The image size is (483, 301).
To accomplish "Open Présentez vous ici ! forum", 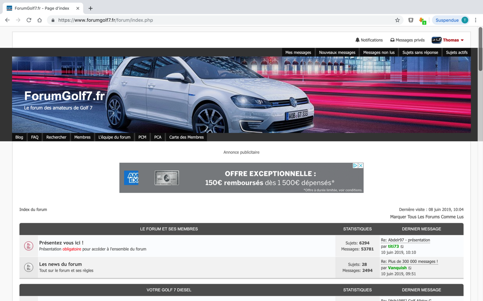I will pos(61,243).
